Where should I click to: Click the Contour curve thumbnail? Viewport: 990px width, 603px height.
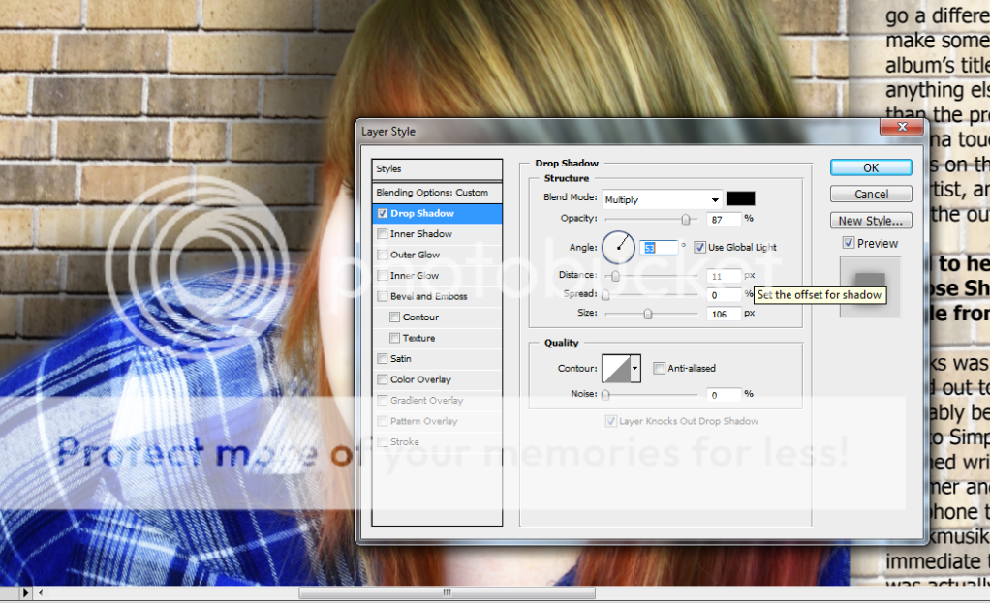pyautogui.click(x=616, y=369)
